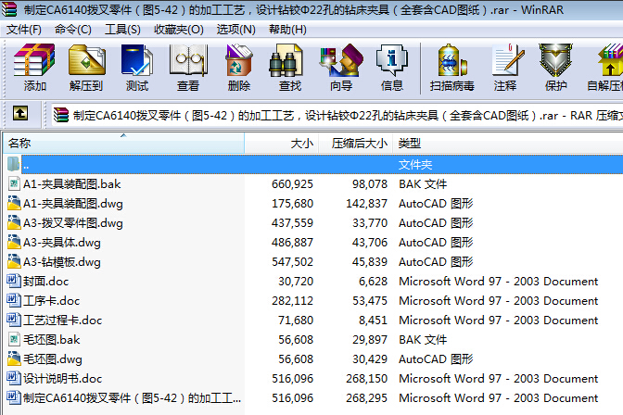Click size value 660,925
This screenshot has width=623, height=415.
point(292,183)
